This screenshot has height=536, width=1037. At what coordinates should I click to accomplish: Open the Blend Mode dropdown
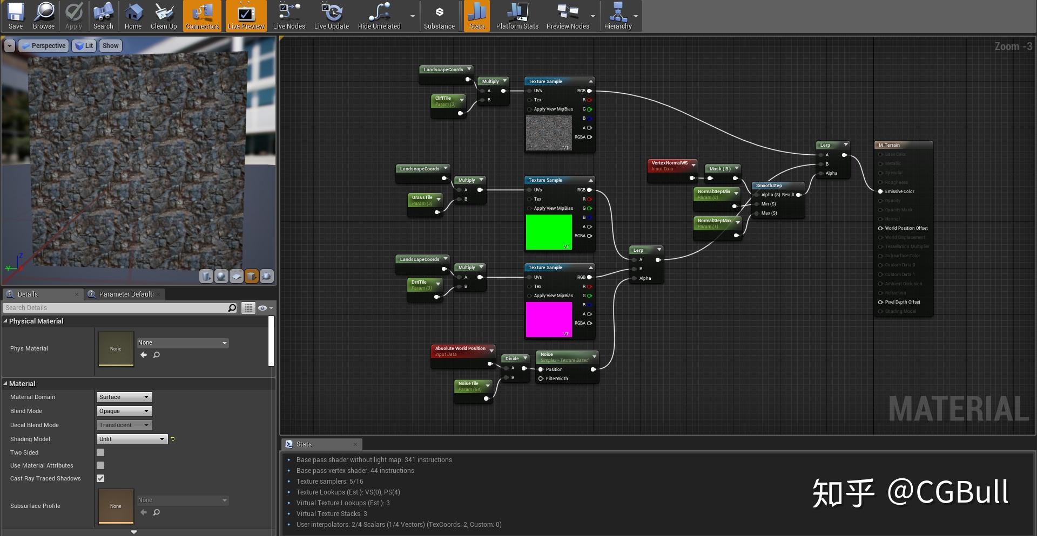tap(124, 411)
